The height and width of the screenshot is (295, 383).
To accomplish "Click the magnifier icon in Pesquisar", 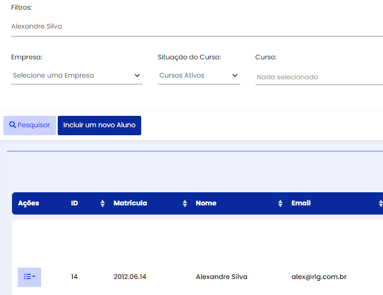I will coord(13,125).
